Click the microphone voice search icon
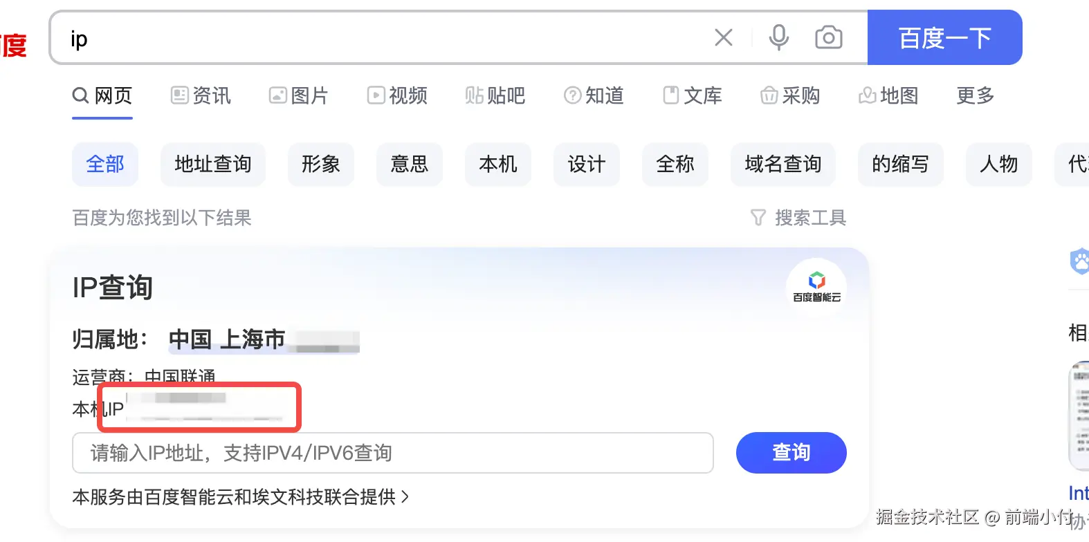The width and height of the screenshot is (1089, 542). click(779, 37)
